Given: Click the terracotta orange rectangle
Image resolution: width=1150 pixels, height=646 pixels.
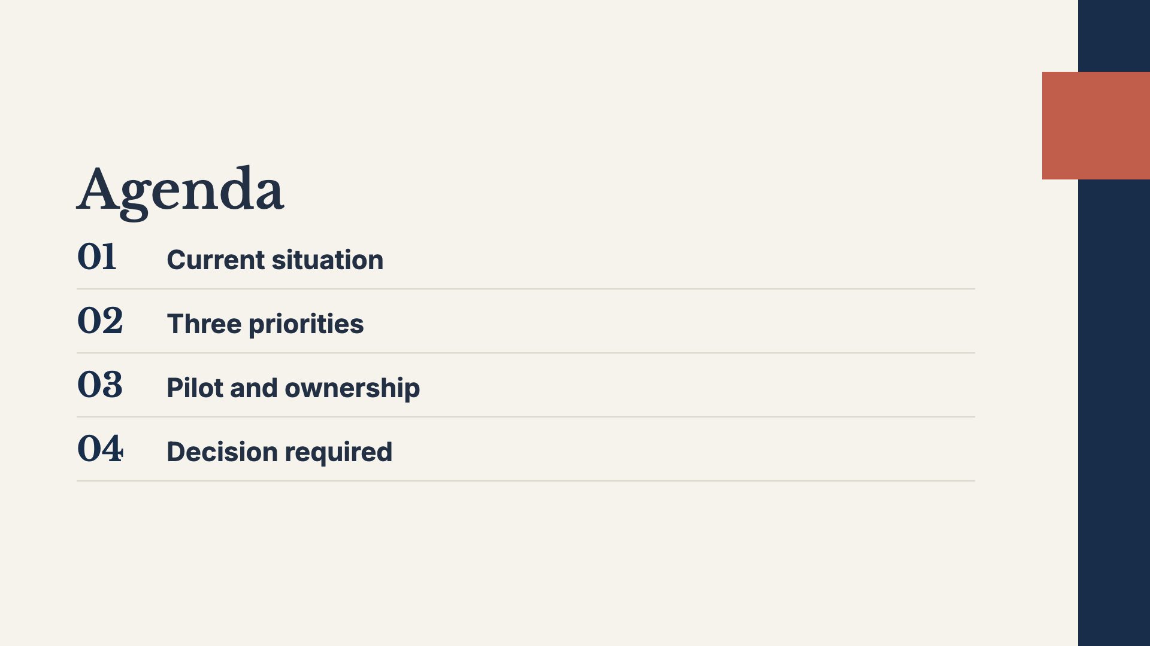Looking at the screenshot, I should click(1096, 126).
